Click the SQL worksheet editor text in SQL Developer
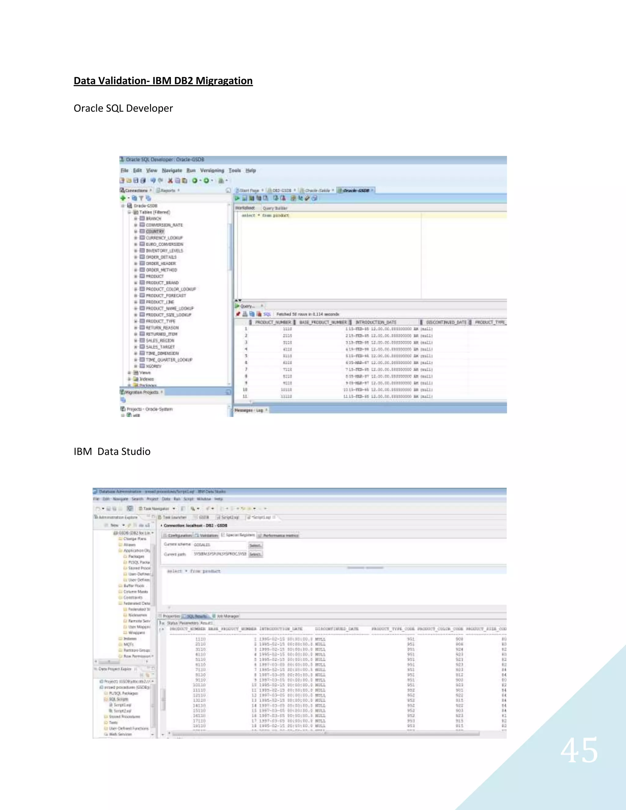Viewport: 626px width, 810px height. pos(265,215)
